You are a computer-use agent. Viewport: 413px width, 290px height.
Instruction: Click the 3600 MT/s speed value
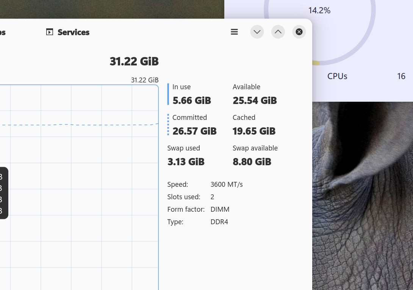coord(227,185)
